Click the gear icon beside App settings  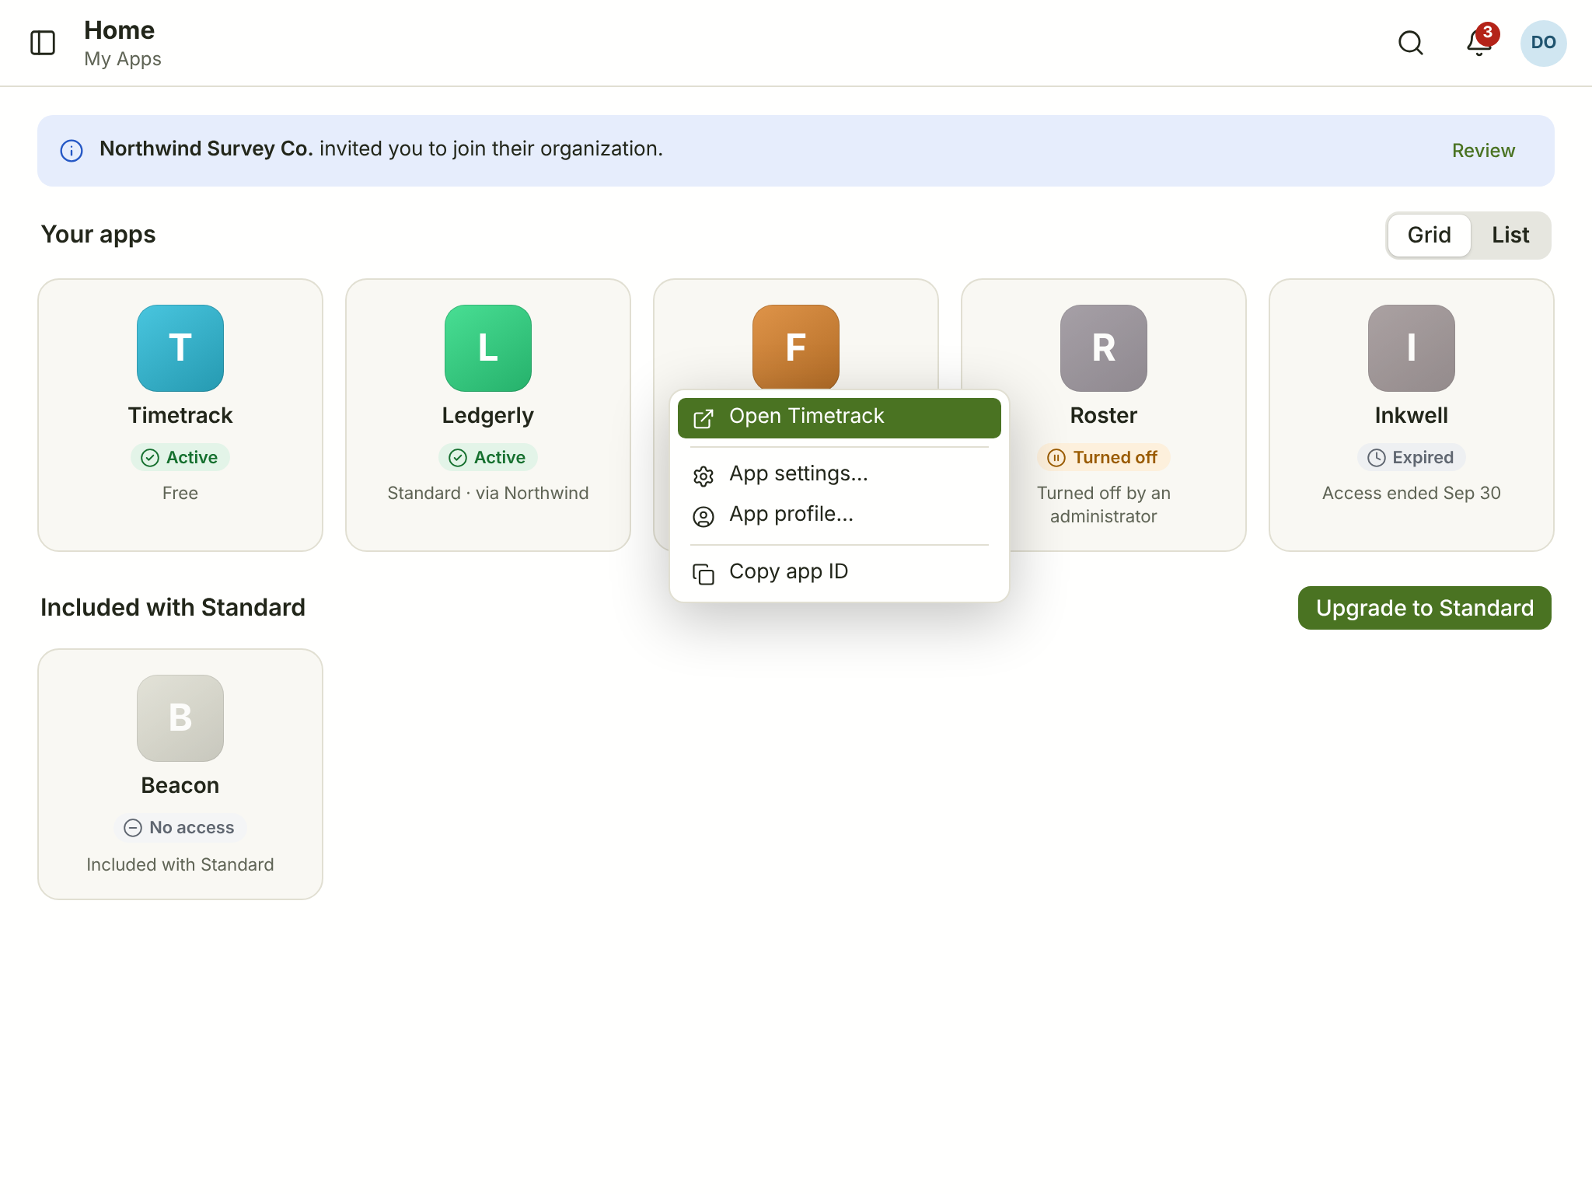pos(703,476)
